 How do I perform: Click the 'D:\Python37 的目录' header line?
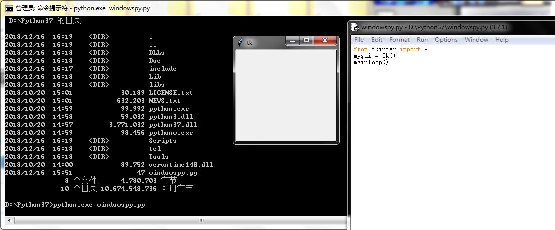tap(45, 21)
